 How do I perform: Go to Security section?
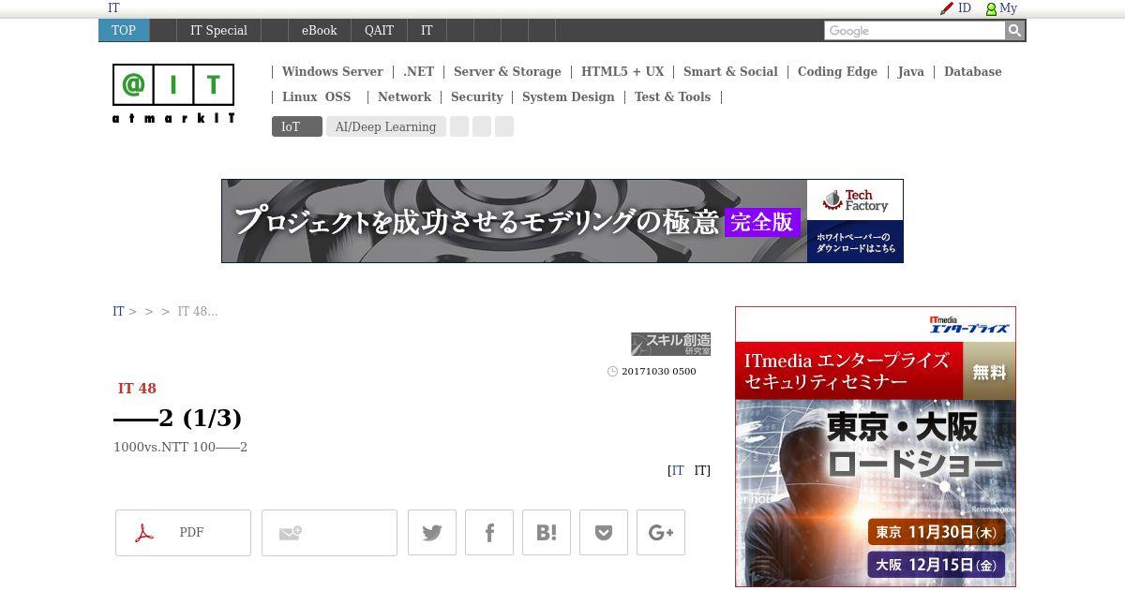click(477, 96)
